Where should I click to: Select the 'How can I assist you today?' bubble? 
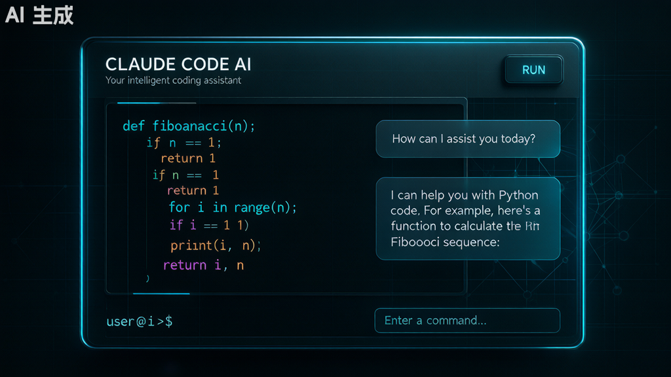pyautogui.click(x=468, y=139)
